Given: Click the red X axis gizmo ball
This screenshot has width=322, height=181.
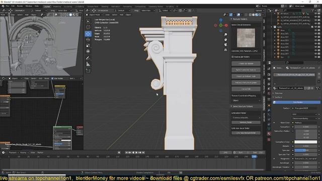Looking at the screenshot, I should point(226,26).
